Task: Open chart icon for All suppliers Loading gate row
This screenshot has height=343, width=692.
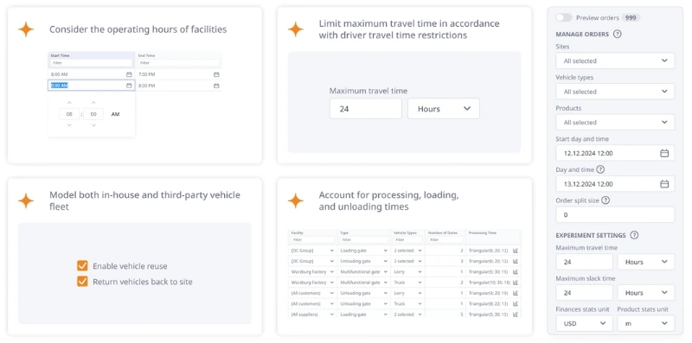Action: pos(516,314)
